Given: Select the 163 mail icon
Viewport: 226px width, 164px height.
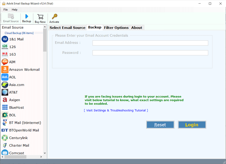Looking at the screenshot, I should (x=5, y=54).
